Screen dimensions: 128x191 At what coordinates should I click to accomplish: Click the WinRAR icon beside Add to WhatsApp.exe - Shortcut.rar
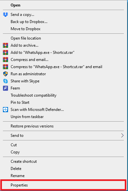[5, 53]
